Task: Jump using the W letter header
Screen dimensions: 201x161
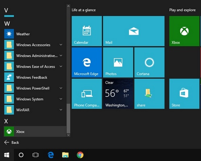Action: click(x=7, y=24)
